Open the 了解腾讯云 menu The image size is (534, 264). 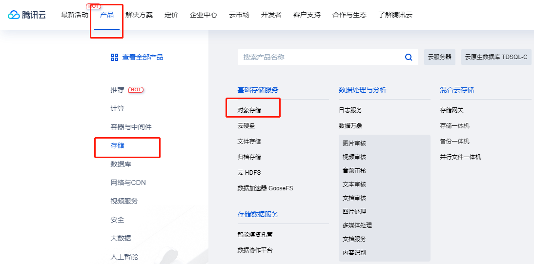395,15
